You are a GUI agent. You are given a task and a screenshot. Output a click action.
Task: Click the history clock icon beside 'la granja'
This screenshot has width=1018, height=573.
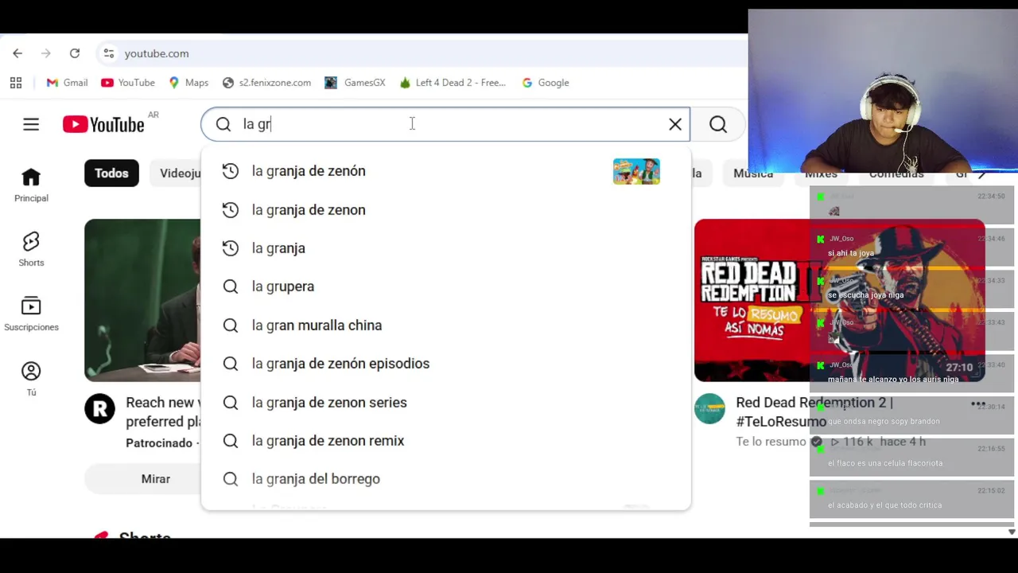point(231,248)
